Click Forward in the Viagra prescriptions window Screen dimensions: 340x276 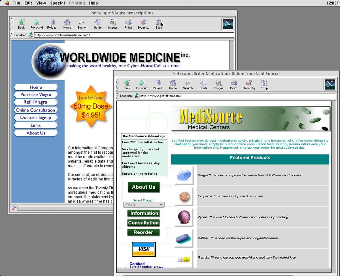pyautogui.click(x=37, y=24)
